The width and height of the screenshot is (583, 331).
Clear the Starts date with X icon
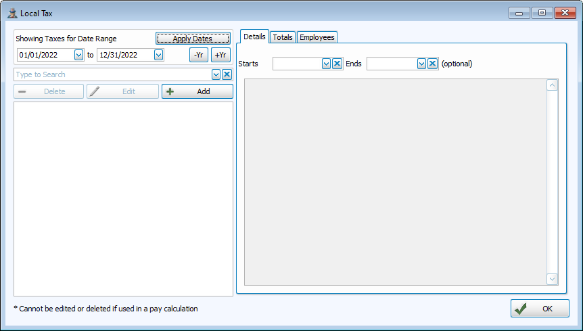337,64
